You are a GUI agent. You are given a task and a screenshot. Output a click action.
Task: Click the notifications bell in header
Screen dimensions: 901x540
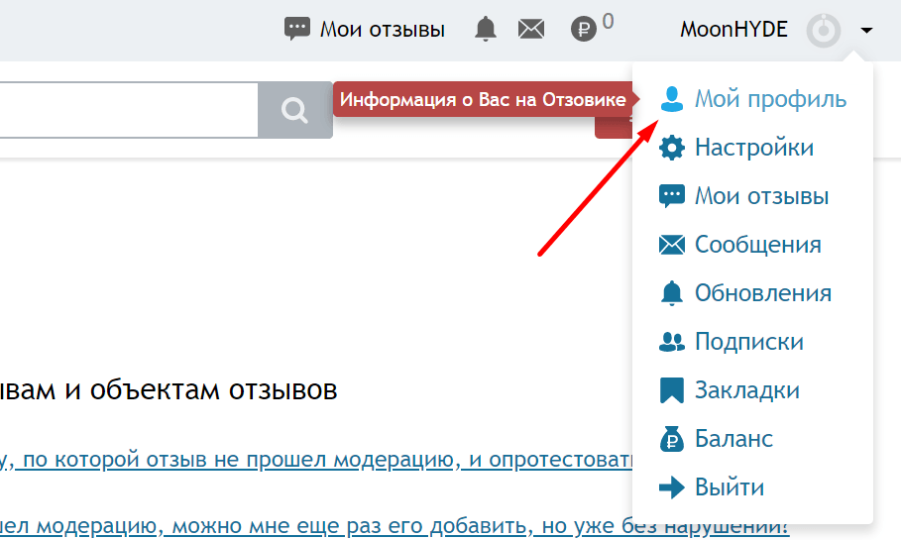tap(486, 29)
